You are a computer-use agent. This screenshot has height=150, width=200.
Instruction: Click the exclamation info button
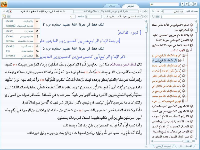pyautogui.click(x=182, y=4)
